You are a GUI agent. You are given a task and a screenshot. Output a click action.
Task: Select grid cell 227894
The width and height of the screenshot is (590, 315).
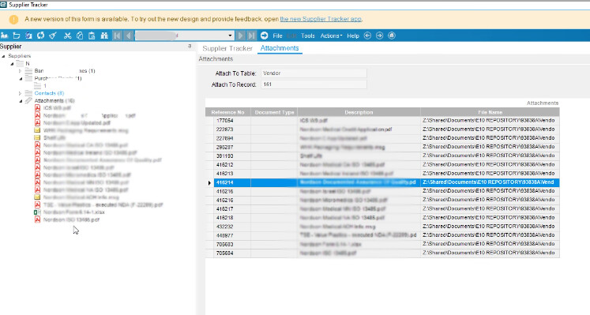pos(232,138)
